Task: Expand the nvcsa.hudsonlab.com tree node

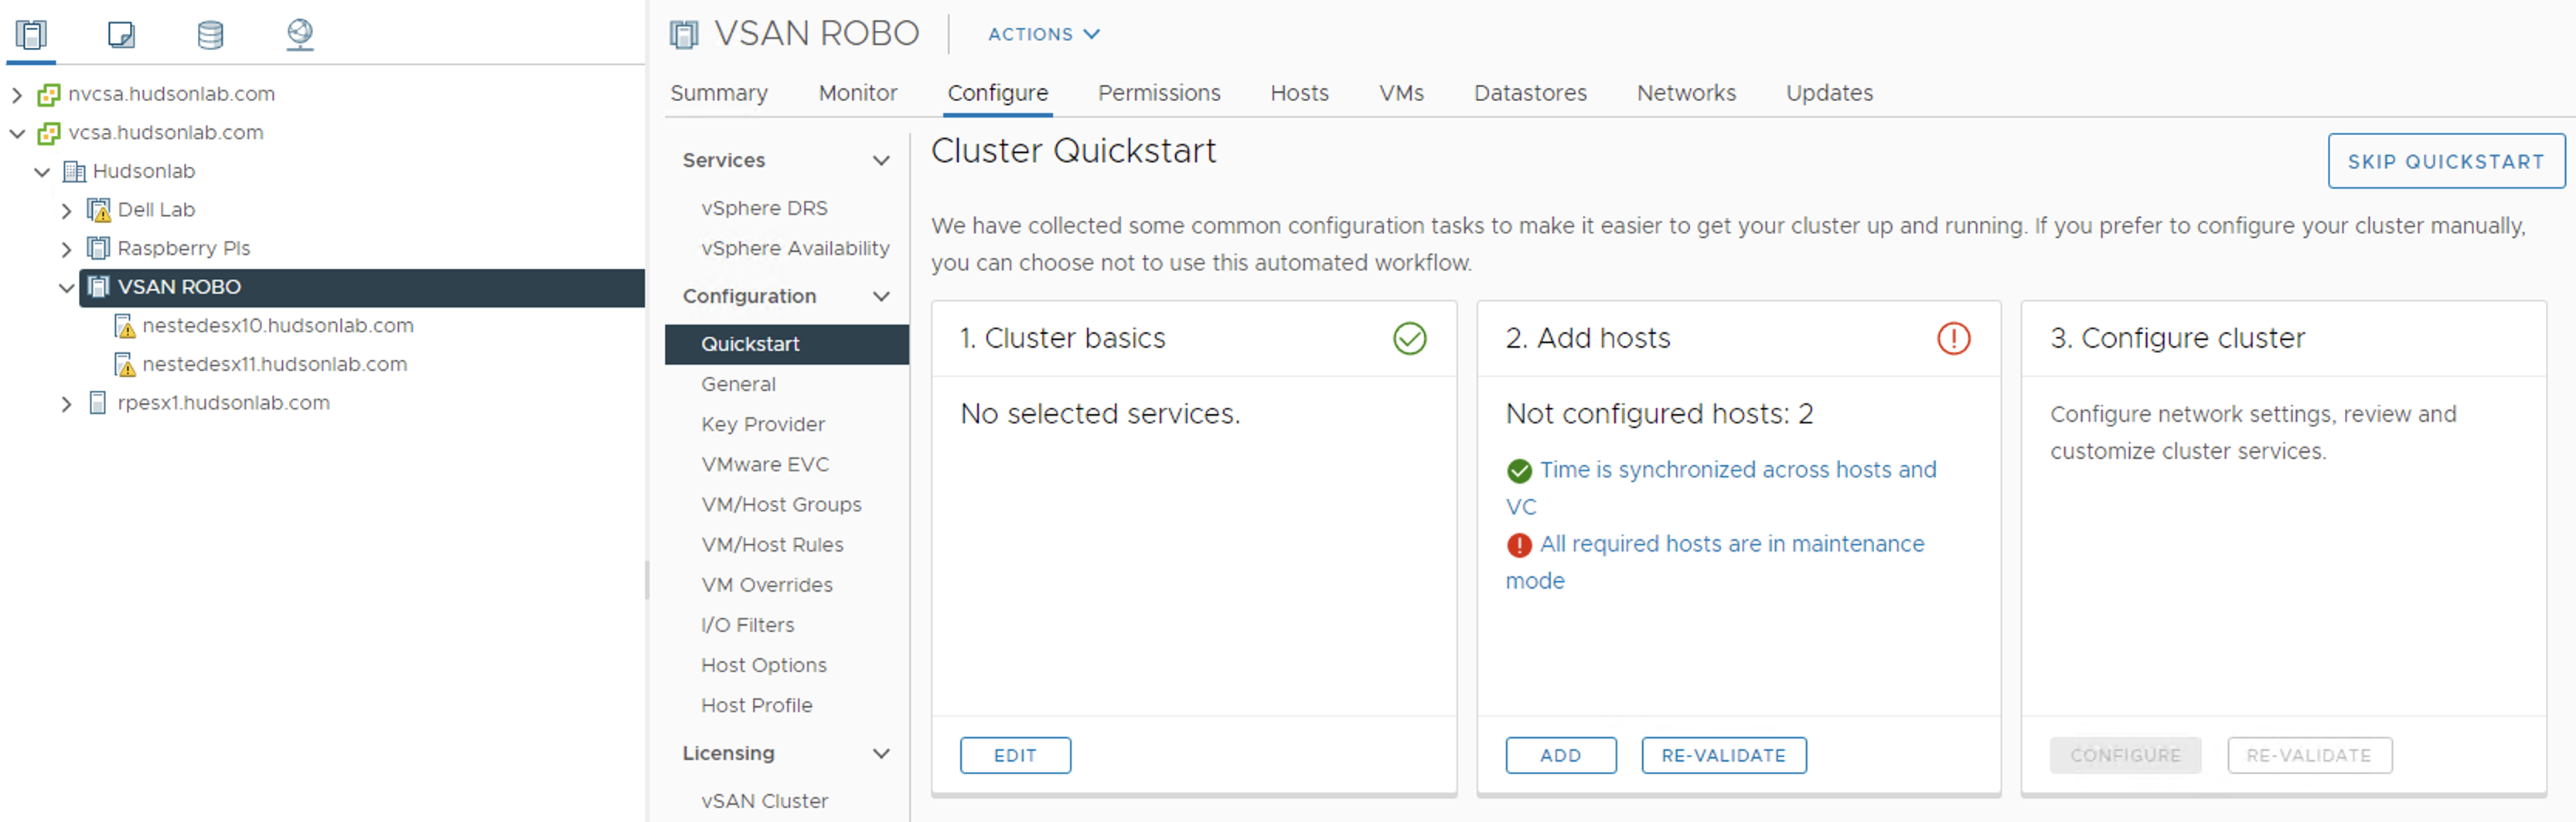Action: pyautogui.click(x=17, y=95)
